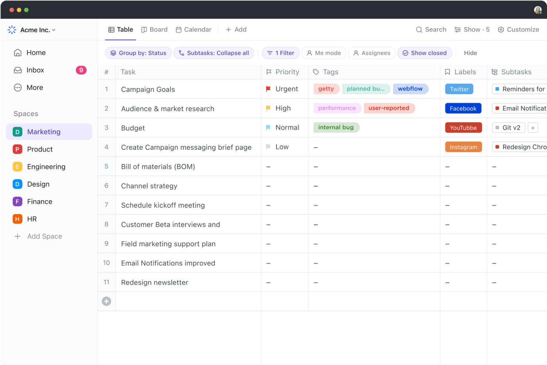Switch to the Calendar tab
The height and width of the screenshot is (365, 547).
pos(193,30)
